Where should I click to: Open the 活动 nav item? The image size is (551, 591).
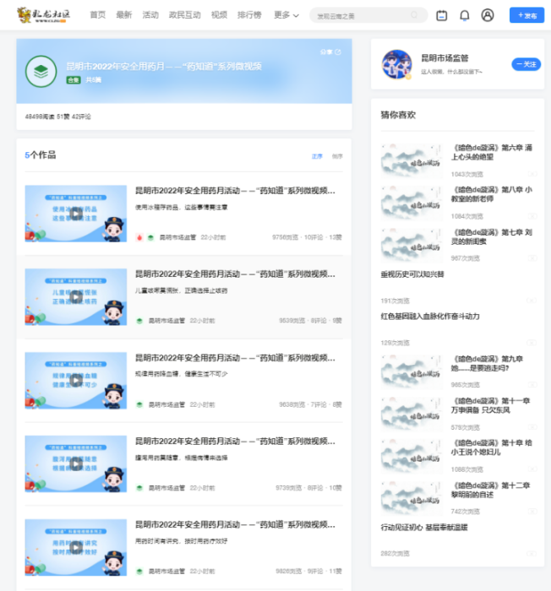pyautogui.click(x=150, y=14)
